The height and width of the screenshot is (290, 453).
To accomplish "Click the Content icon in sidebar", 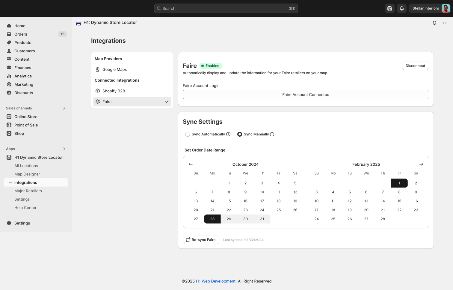I will pos(9,59).
